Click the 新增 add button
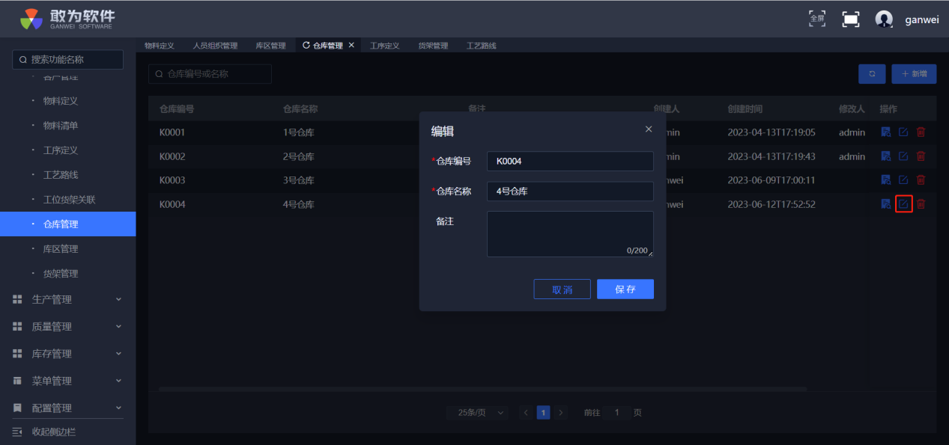 [x=914, y=74]
